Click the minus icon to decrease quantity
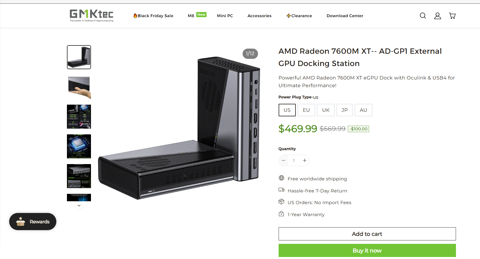The image size is (480, 259). [x=283, y=160]
